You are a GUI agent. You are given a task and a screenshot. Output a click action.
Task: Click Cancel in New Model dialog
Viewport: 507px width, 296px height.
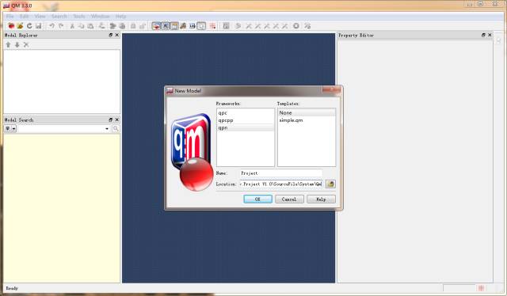click(x=289, y=199)
